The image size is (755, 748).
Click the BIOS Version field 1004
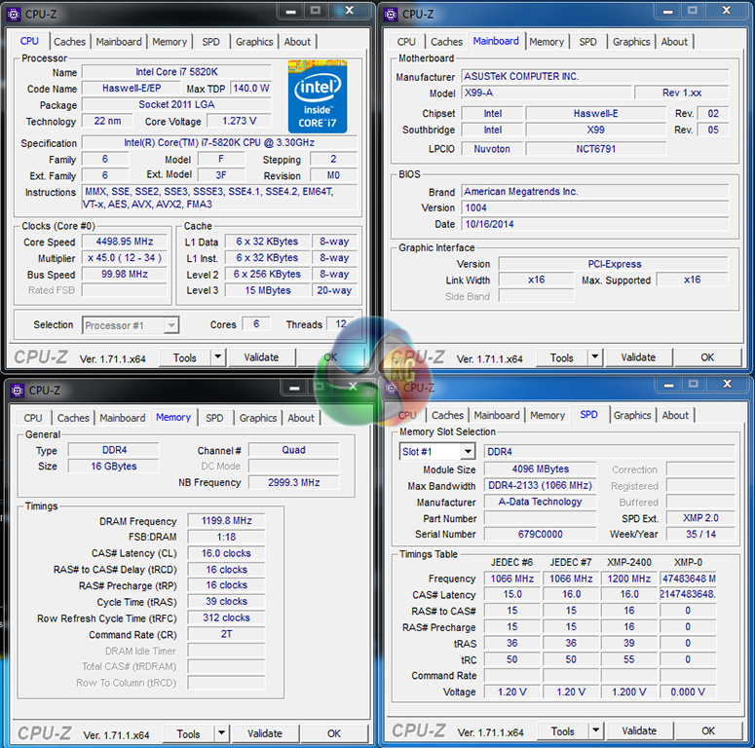pyautogui.click(x=595, y=207)
